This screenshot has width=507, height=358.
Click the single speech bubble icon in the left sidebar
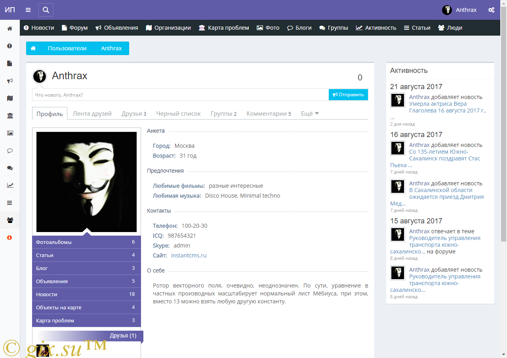10,150
